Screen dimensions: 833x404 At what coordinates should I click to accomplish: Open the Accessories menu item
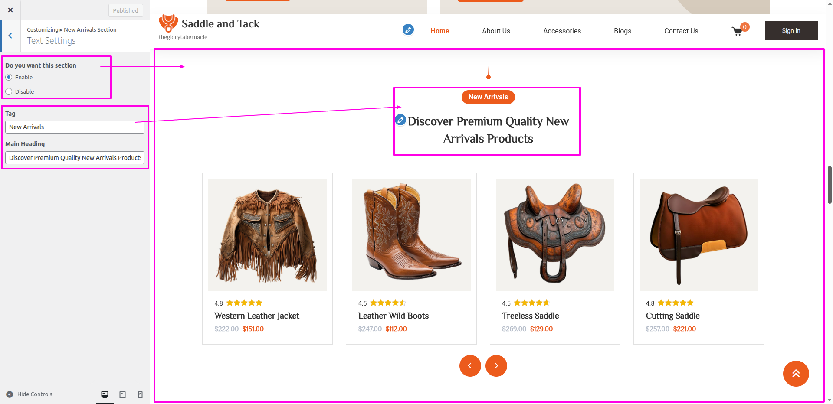click(562, 31)
